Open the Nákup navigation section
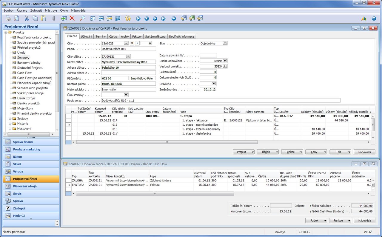 click(31, 157)
